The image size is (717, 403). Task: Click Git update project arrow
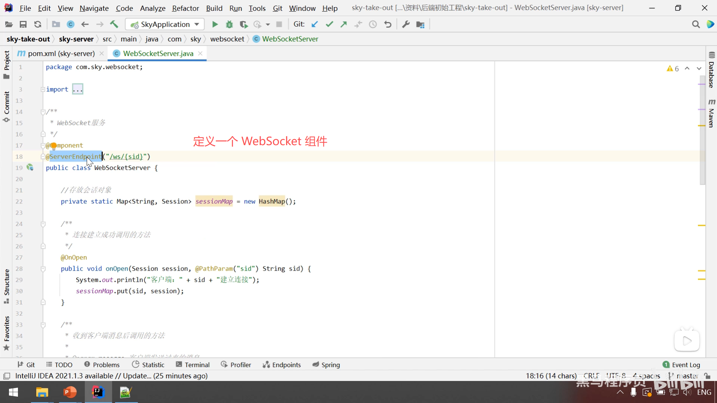314,24
